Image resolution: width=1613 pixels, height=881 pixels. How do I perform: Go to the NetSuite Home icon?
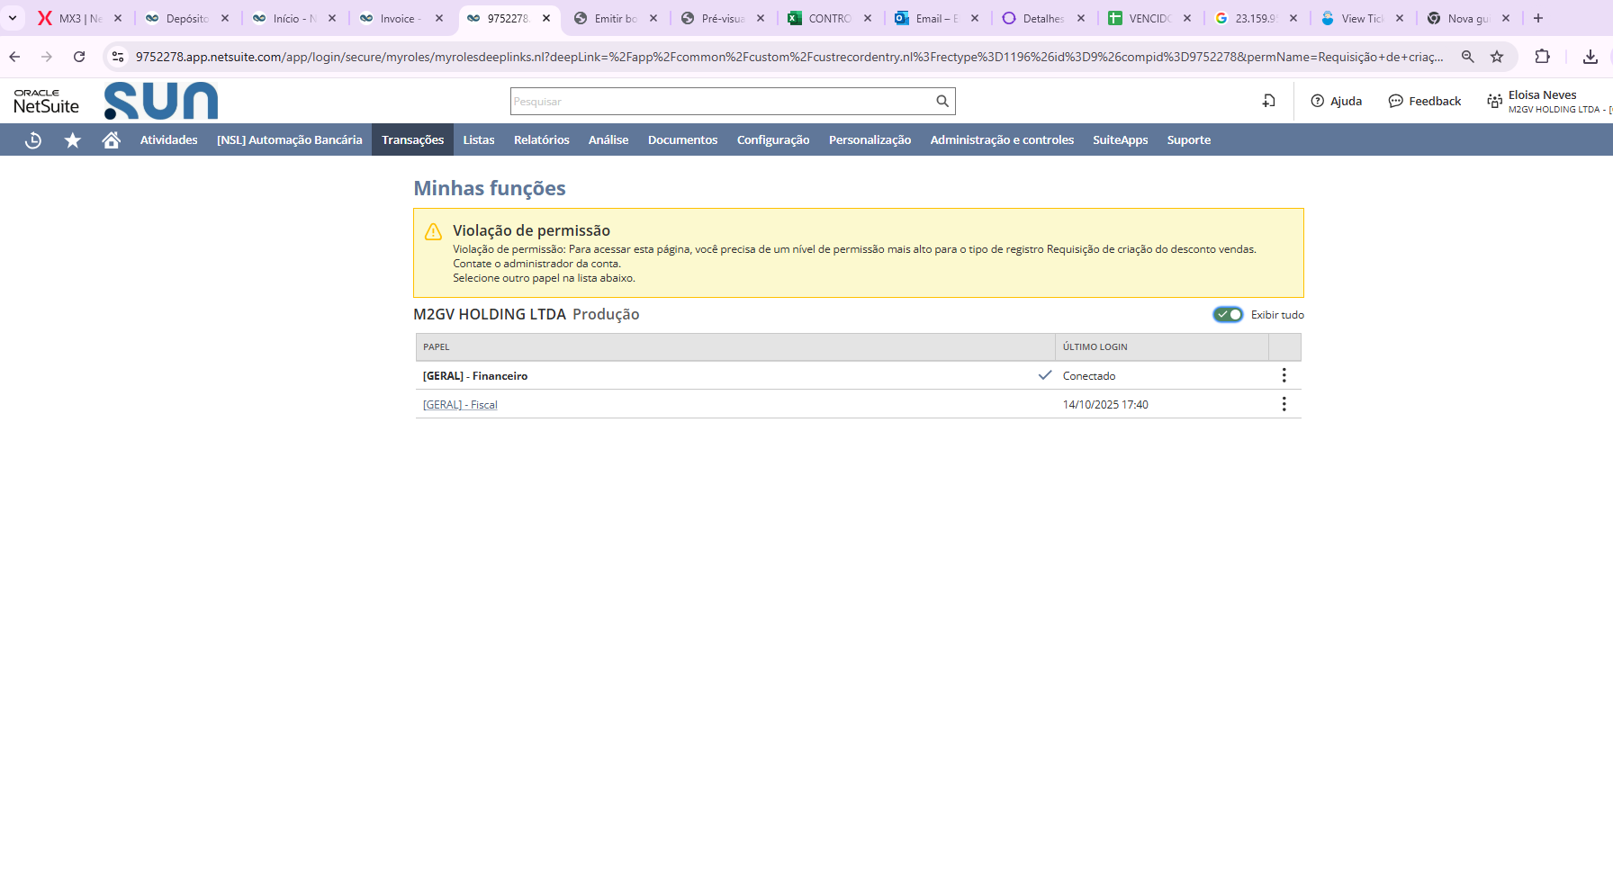tap(112, 140)
